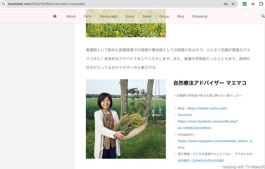Click paragraph starting 看護師として勤めた医療現場
Viewport: 265px width, 169px height.
tap(168, 59)
